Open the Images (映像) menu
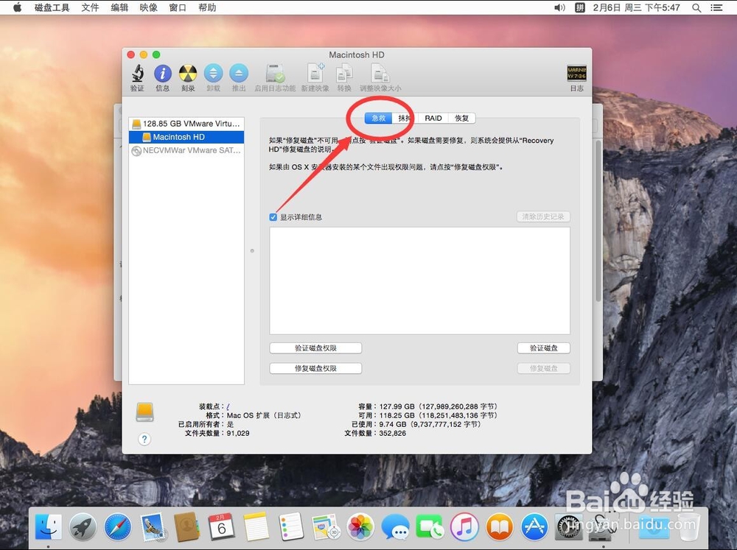The image size is (737, 550). tap(149, 7)
